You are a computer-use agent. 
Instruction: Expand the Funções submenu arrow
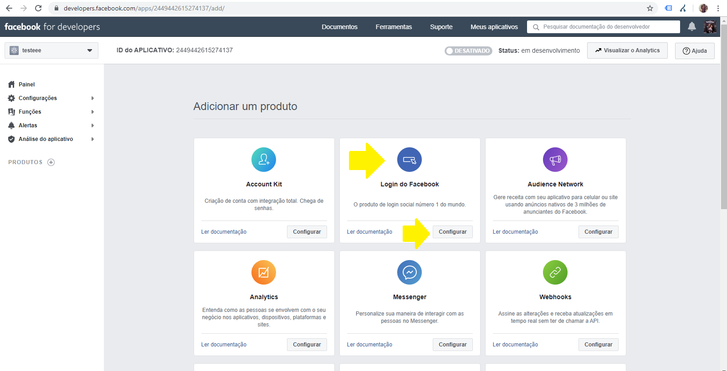92,112
